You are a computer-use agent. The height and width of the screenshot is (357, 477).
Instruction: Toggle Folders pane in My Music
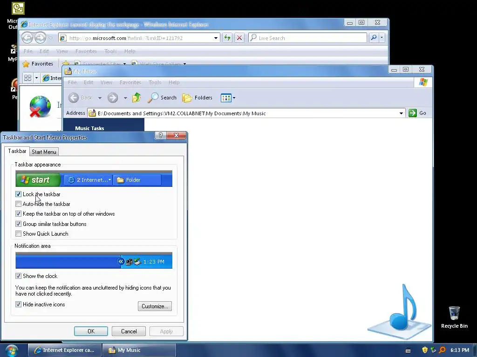pyautogui.click(x=197, y=98)
